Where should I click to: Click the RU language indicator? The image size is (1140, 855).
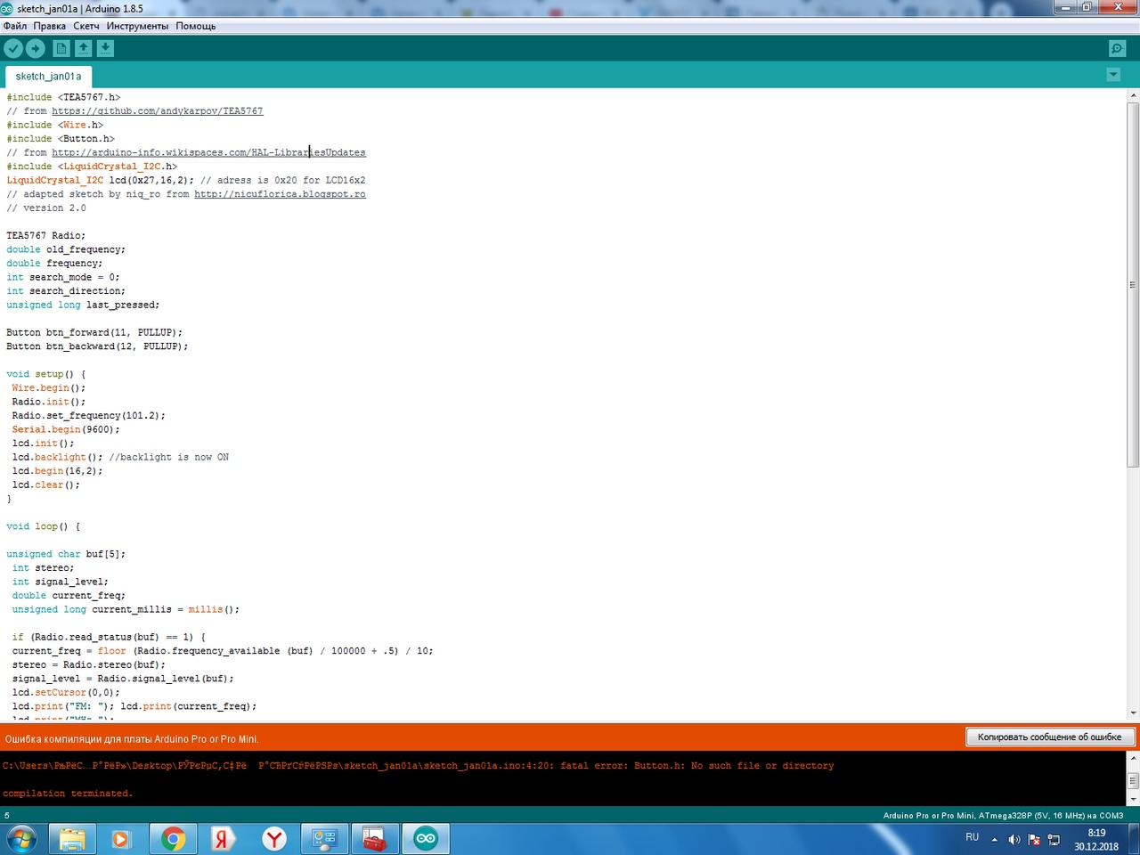(x=972, y=837)
